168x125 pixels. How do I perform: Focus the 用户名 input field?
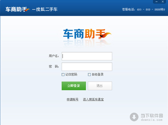pyautogui.click(x=87, y=56)
